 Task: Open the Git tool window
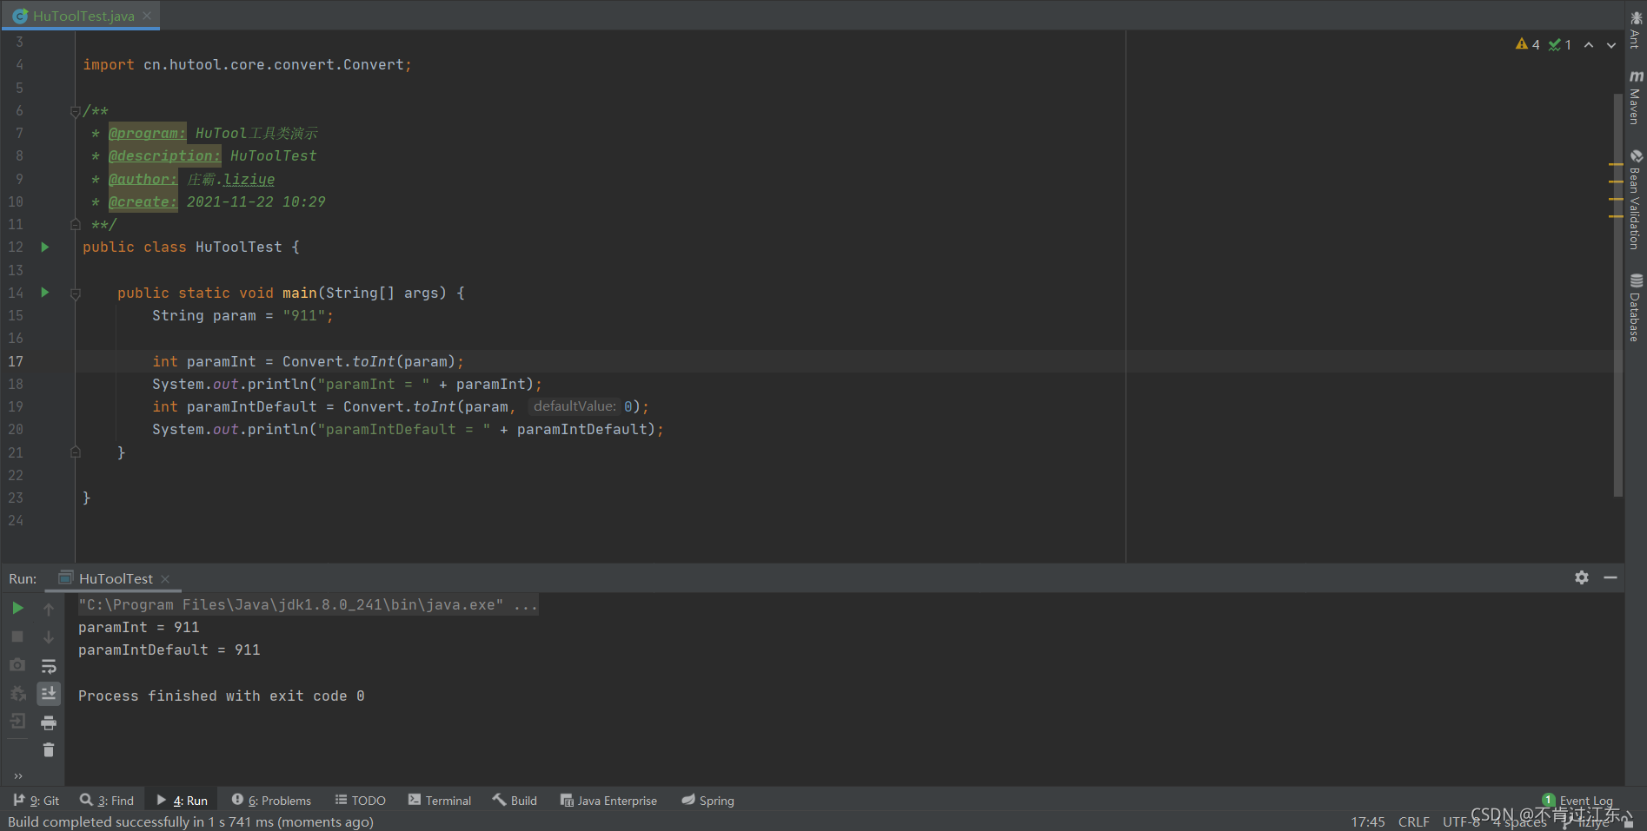37,801
